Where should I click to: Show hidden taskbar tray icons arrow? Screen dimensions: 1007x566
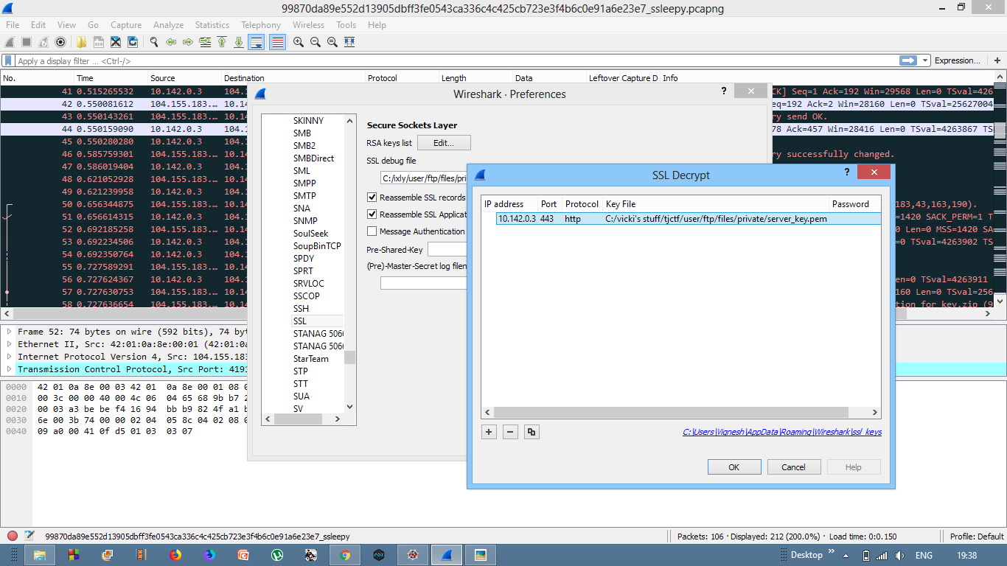(846, 555)
